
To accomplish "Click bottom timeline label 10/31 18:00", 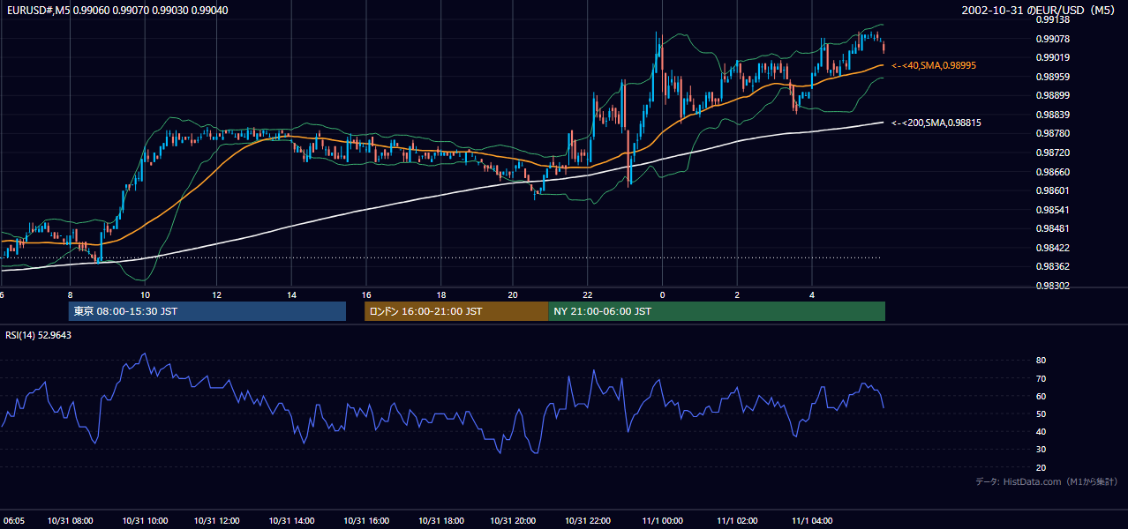I will [x=440, y=521].
